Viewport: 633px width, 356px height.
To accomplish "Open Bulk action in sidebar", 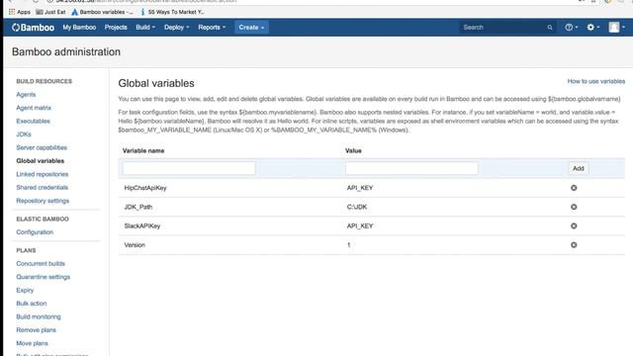I will pos(32,304).
